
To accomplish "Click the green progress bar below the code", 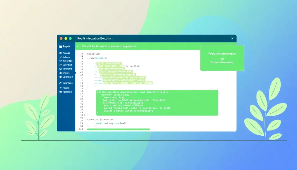I will click(x=118, y=129).
